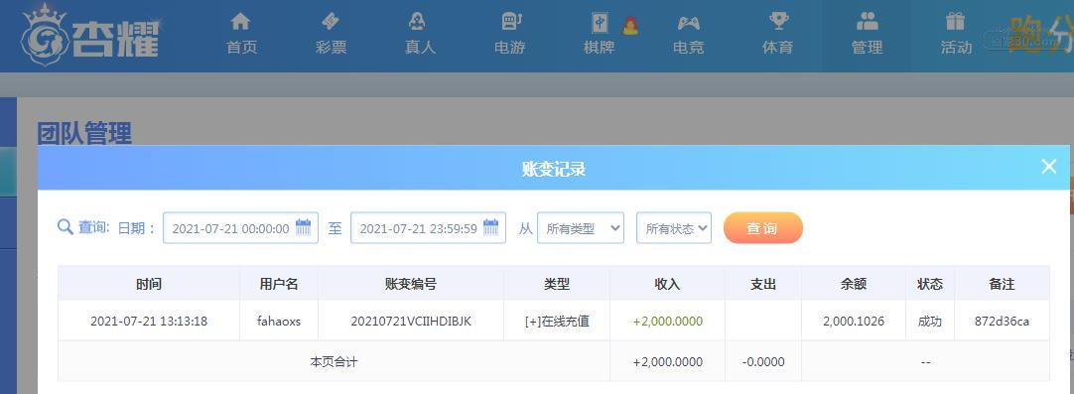Focus the end date field 2021-07-21 23:59:59
Image resolution: width=1074 pixels, height=394 pixels.
click(x=428, y=228)
